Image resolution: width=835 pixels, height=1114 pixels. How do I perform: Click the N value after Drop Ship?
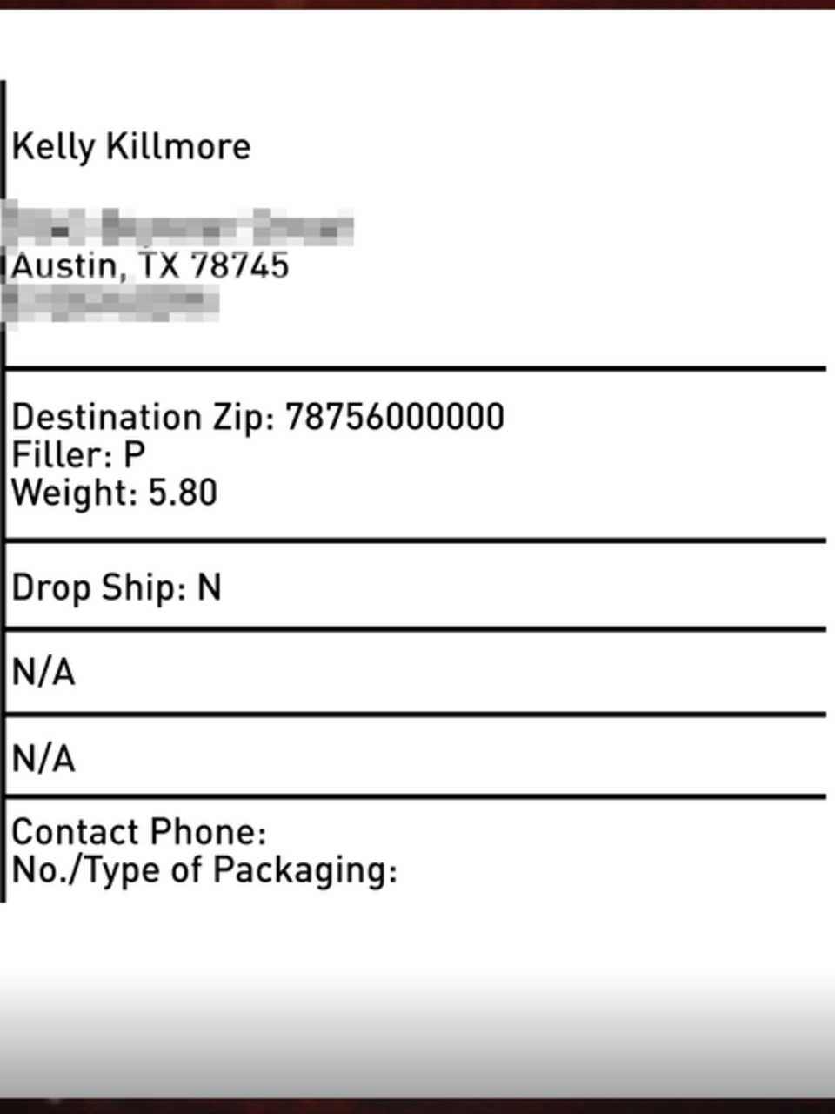210,587
